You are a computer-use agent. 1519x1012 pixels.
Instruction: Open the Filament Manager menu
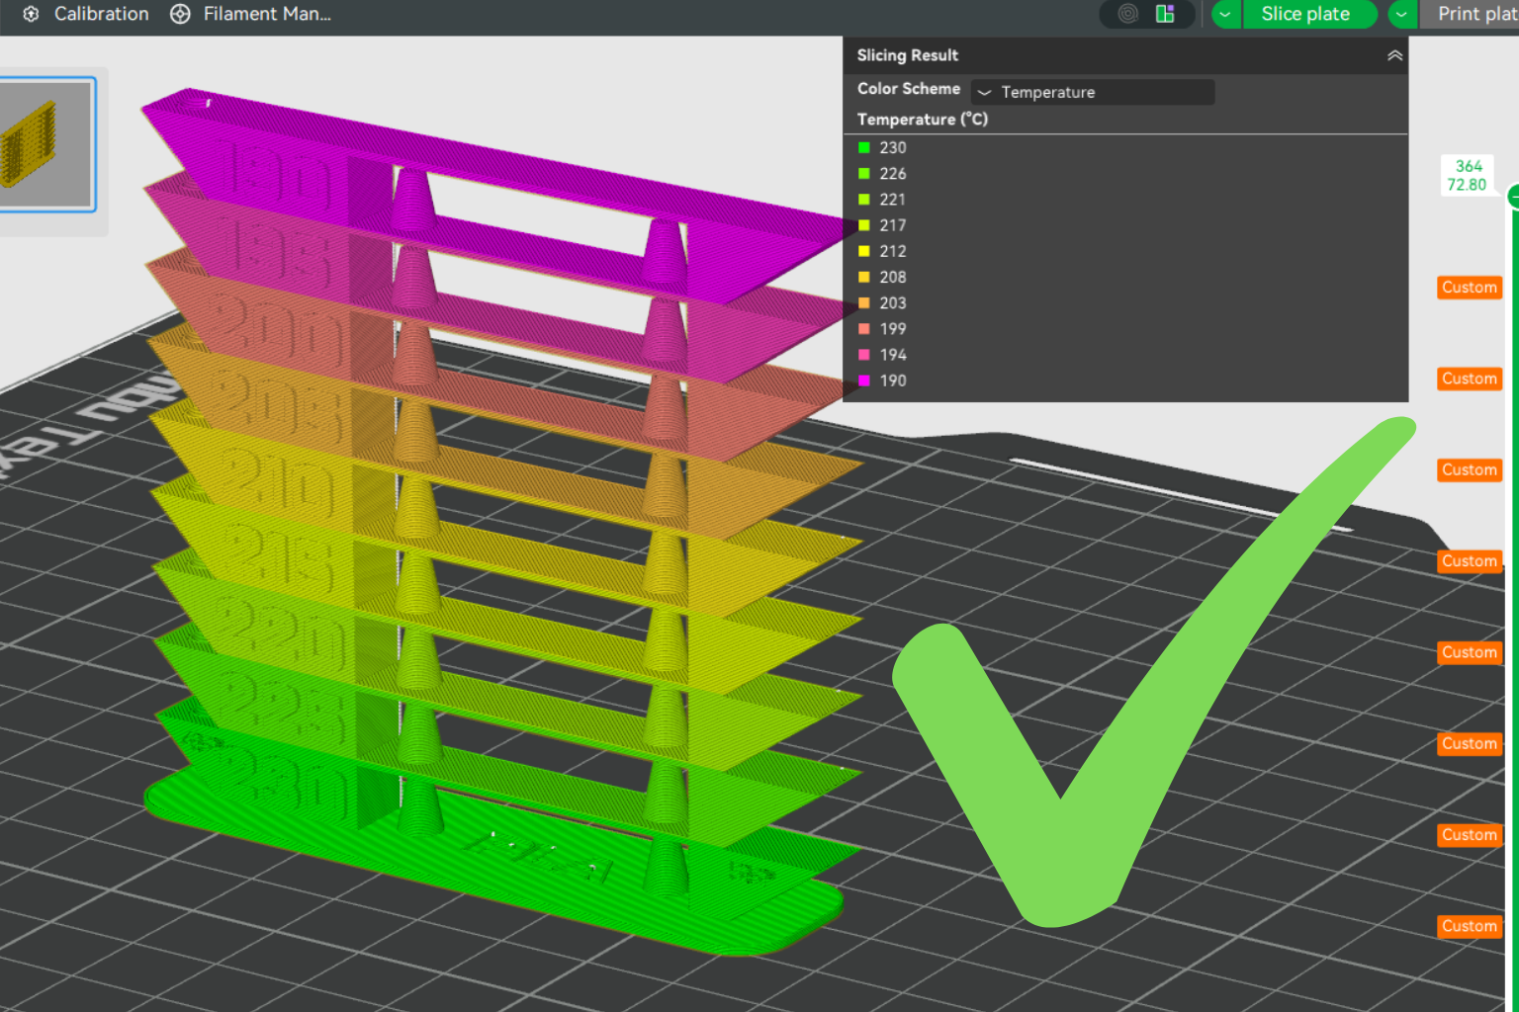tap(267, 14)
